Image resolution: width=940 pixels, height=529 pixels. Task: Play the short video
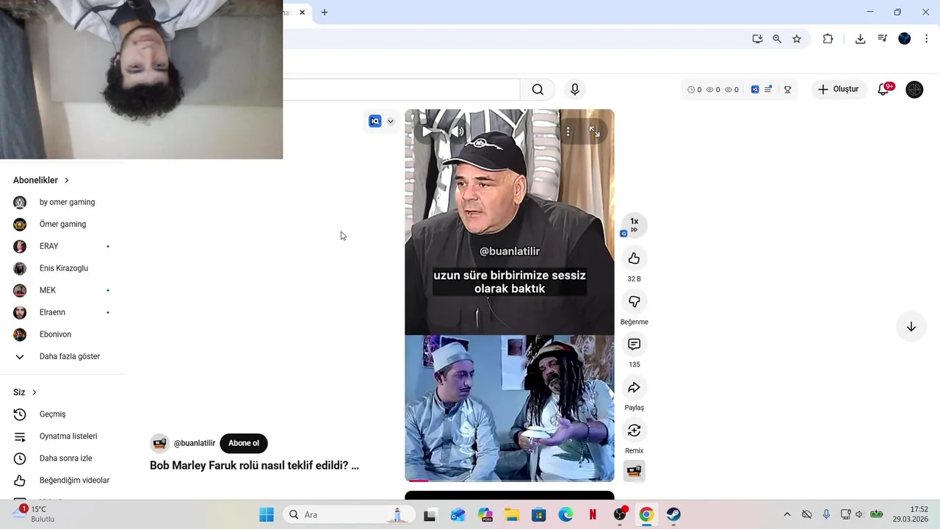tap(427, 132)
